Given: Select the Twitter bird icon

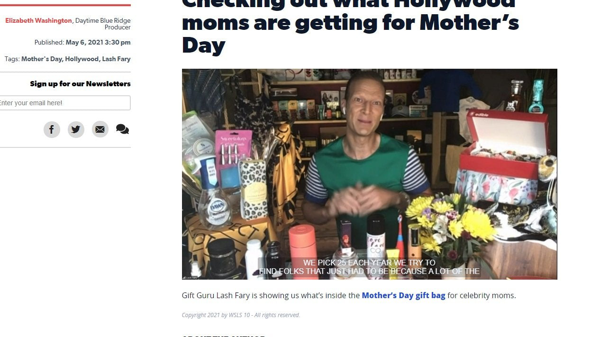Looking at the screenshot, I should point(76,129).
